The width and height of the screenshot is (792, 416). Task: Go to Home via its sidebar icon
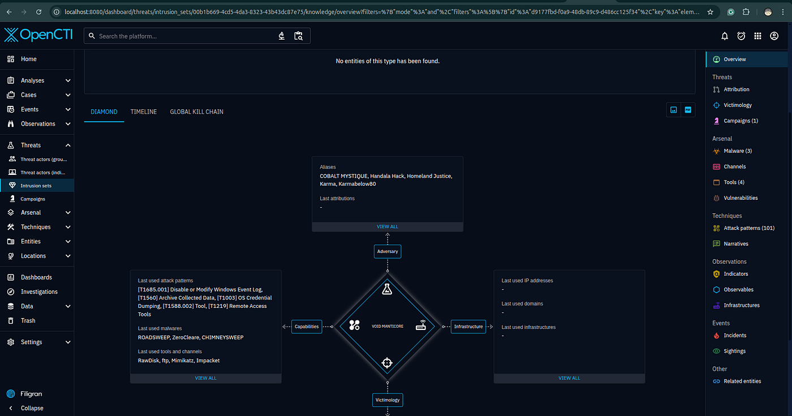click(11, 59)
